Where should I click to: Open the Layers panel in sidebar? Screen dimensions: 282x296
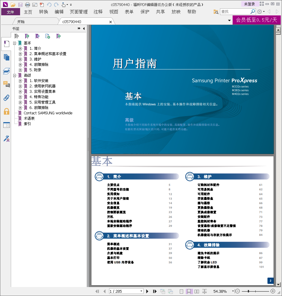click(6, 71)
